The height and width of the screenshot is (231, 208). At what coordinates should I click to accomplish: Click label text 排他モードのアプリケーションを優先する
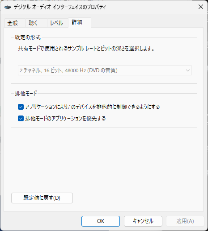coord(65,119)
